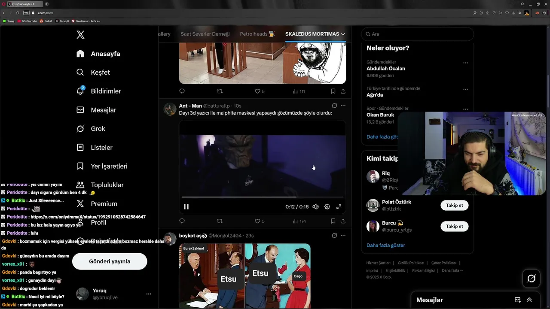View analytics of post with 111 views
Image resolution: width=550 pixels, height=309 pixels.
[x=299, y=91]
